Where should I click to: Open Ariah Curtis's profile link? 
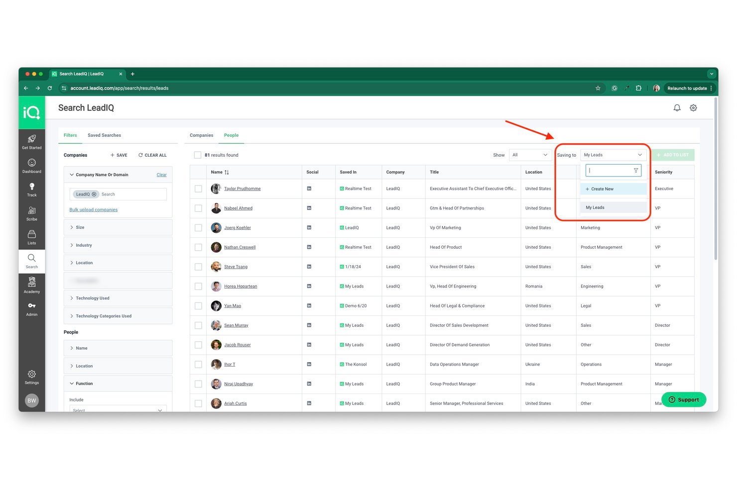235,403
